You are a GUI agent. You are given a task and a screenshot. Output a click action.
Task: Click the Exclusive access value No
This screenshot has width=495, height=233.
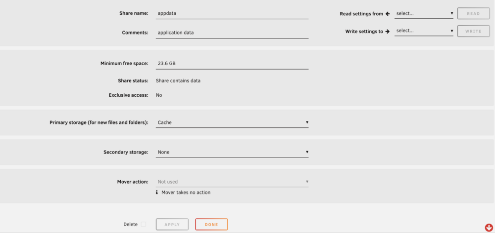point(159,95)
